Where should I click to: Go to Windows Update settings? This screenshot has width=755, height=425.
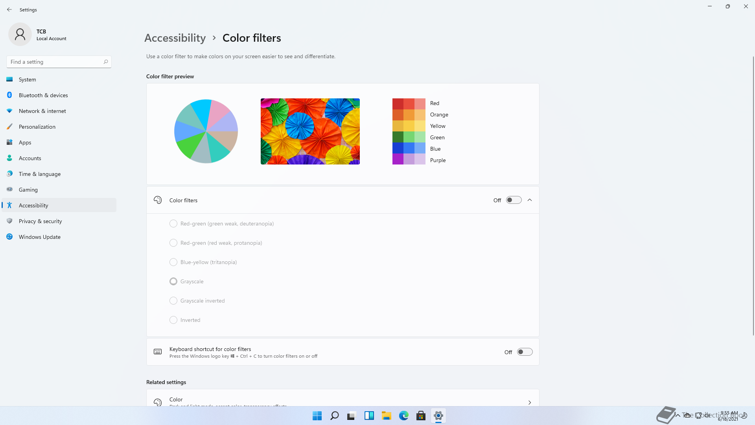coord(59,237)
